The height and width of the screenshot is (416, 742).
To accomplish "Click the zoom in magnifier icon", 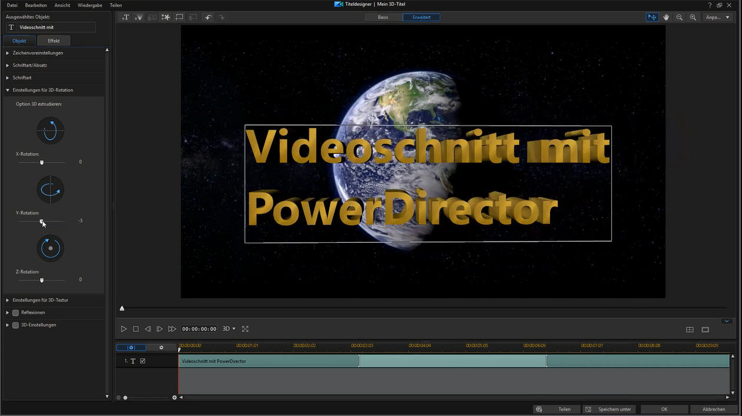I will 693,17.
